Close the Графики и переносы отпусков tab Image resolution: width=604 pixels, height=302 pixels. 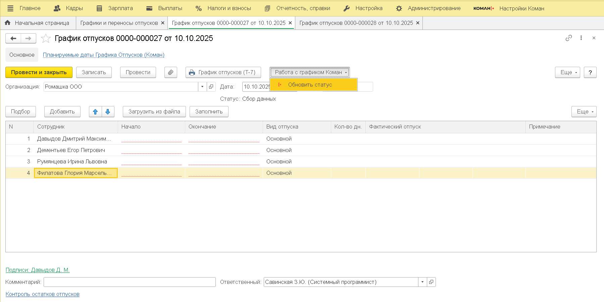click(163, 23)
